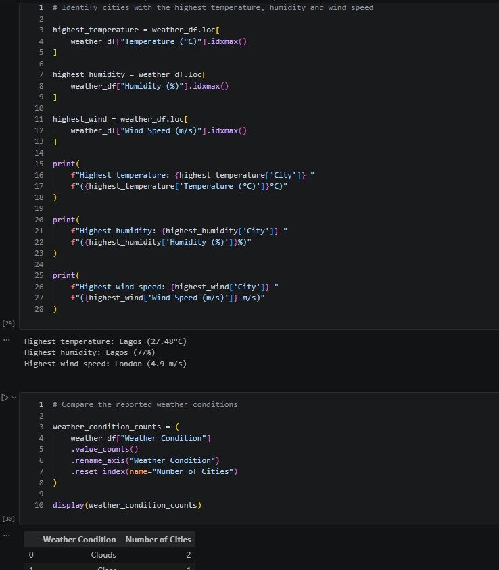Place cursor on highest_wind assignment line

click(x=120, y=119)
